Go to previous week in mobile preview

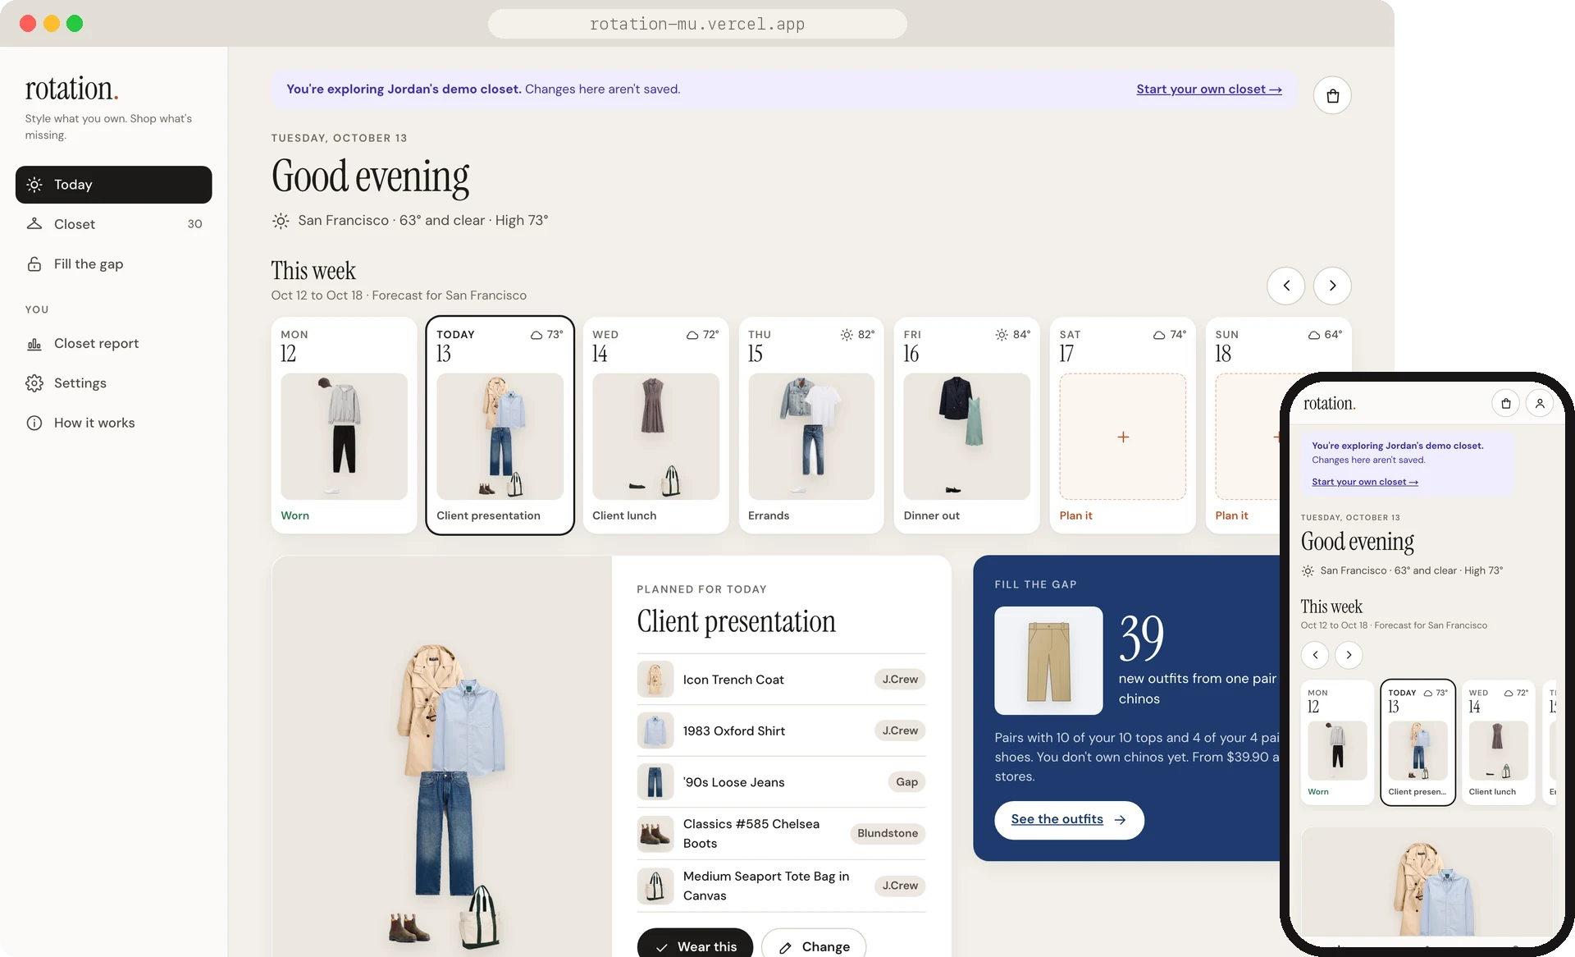(x=1315, y=654)
